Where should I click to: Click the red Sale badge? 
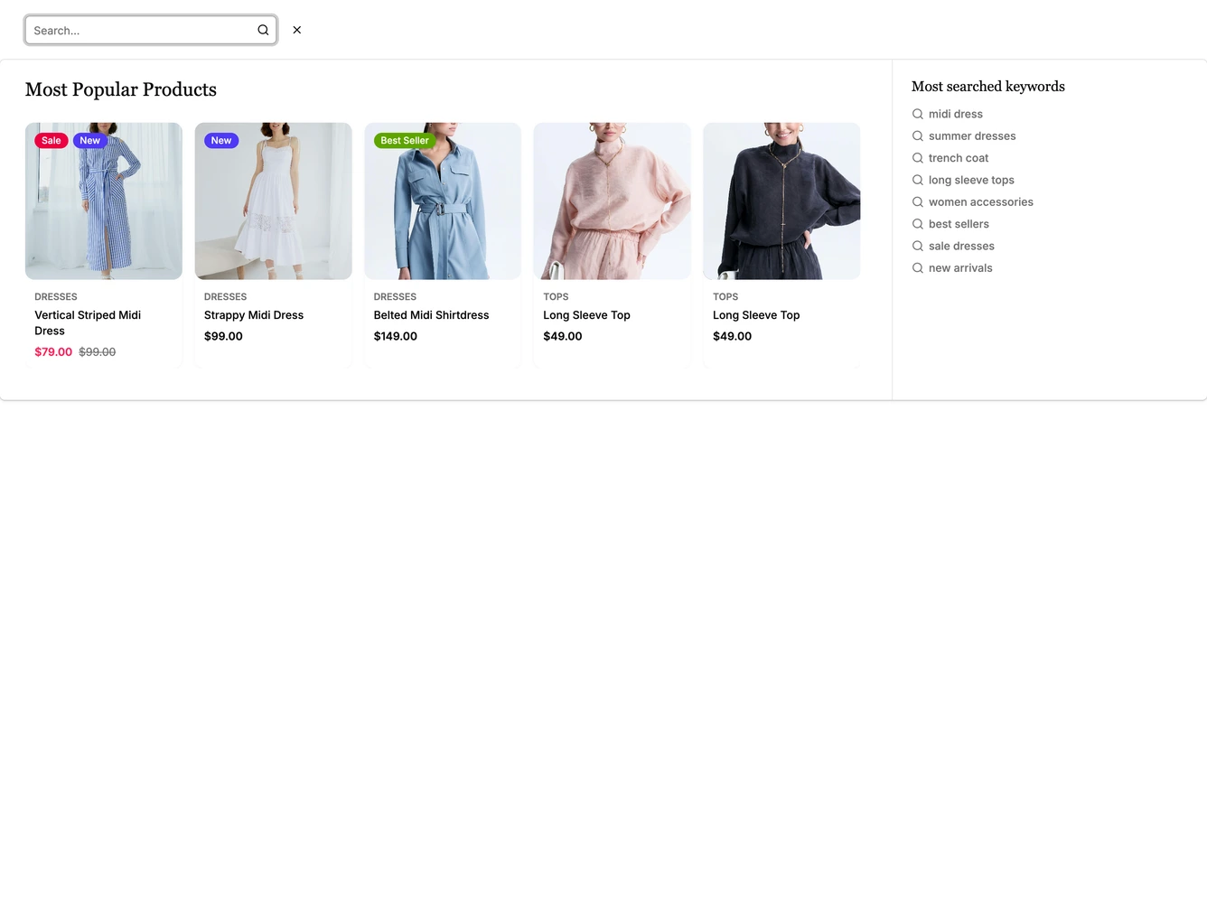51,141
